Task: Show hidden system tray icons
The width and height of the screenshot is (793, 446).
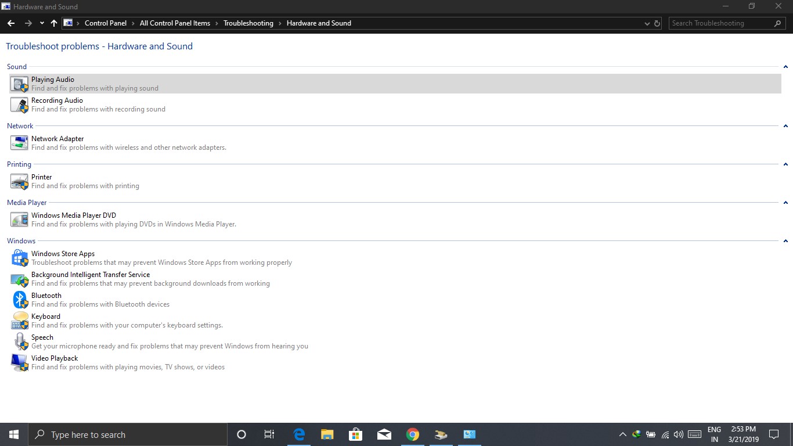Action: point(622,434)
